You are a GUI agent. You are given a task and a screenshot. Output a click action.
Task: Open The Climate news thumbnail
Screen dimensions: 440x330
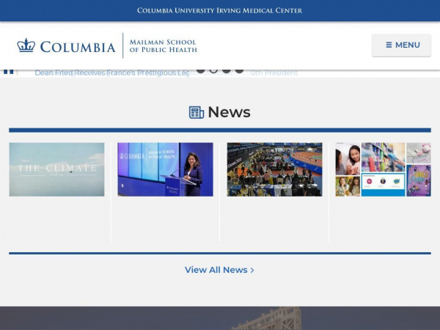click(x=56, y=169)
